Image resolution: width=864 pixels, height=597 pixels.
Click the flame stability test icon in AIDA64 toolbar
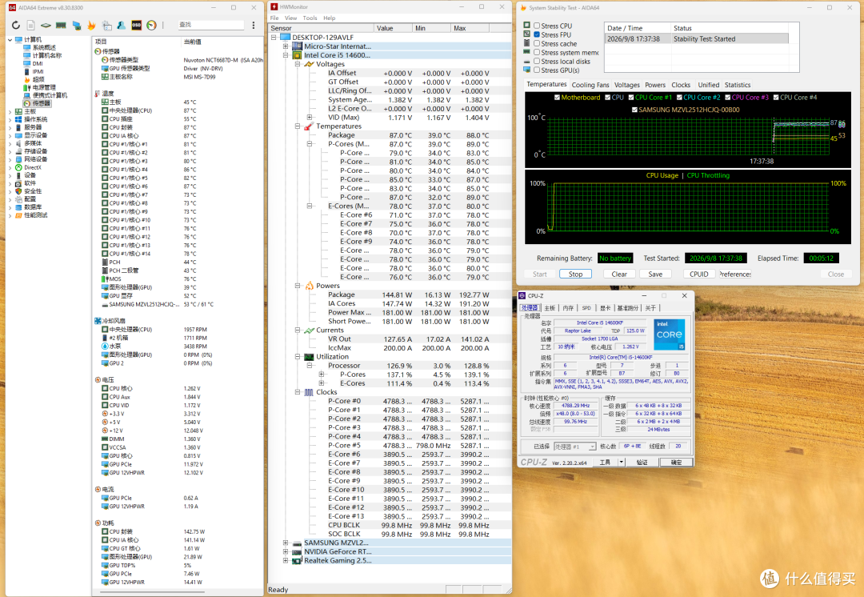(x=91, y=26)
